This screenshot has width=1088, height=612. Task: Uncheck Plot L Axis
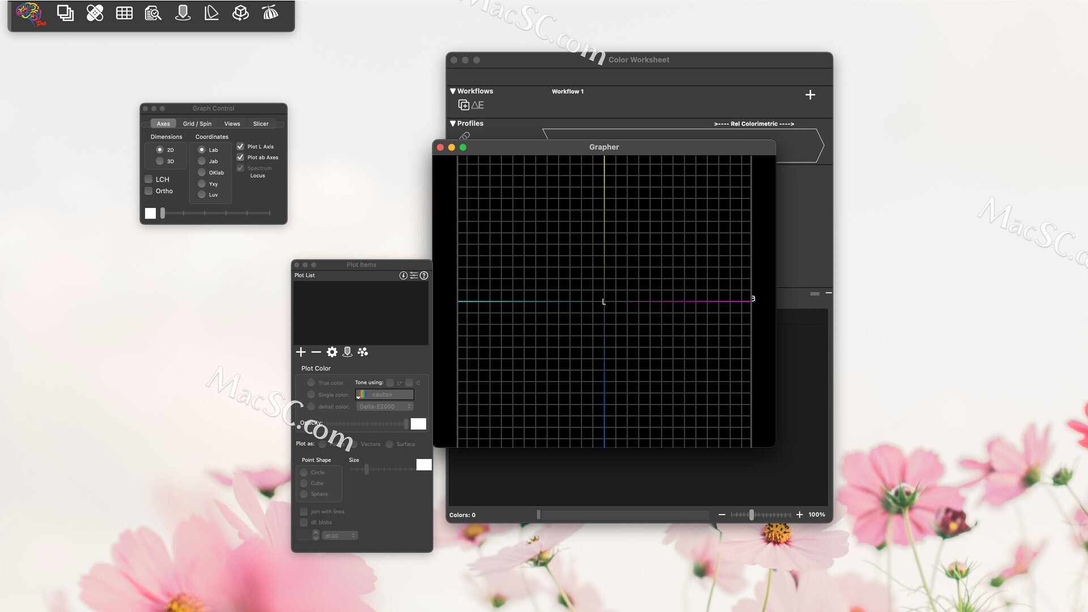click(240, 146)
